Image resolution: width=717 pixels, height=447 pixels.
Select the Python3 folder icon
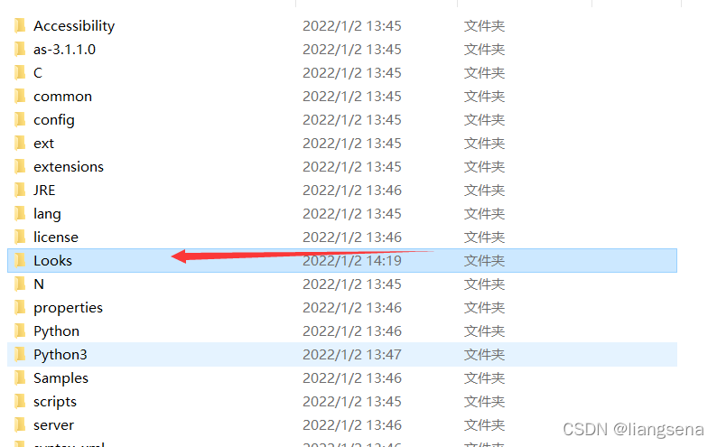pos(20,354)
